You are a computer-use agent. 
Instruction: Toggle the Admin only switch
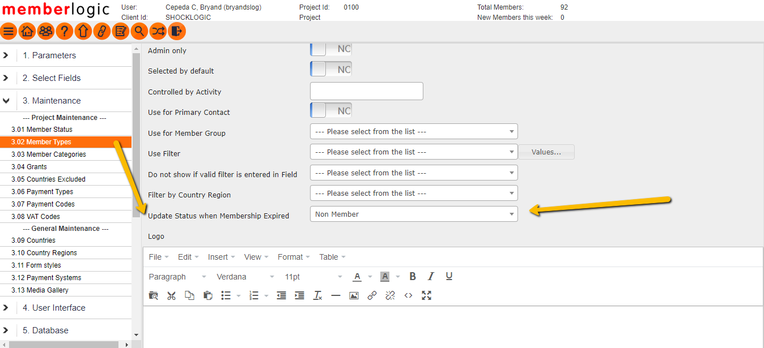point(331,49)
